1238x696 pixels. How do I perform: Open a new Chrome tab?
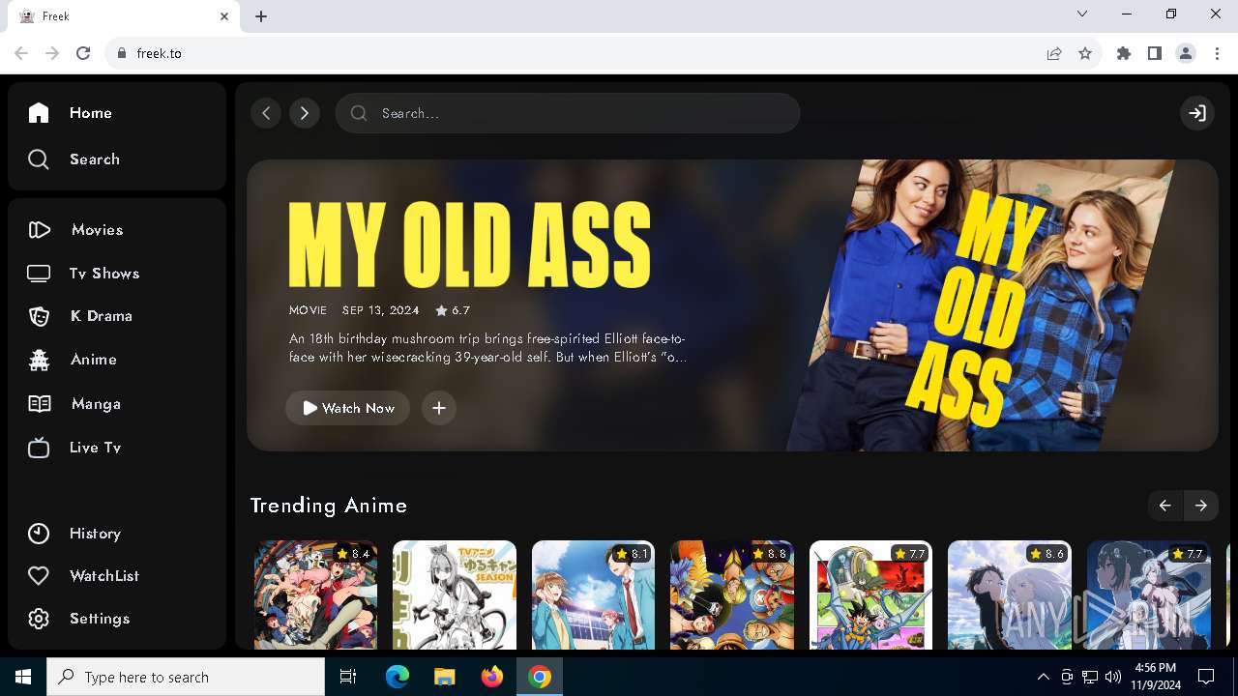coord(261,16)
